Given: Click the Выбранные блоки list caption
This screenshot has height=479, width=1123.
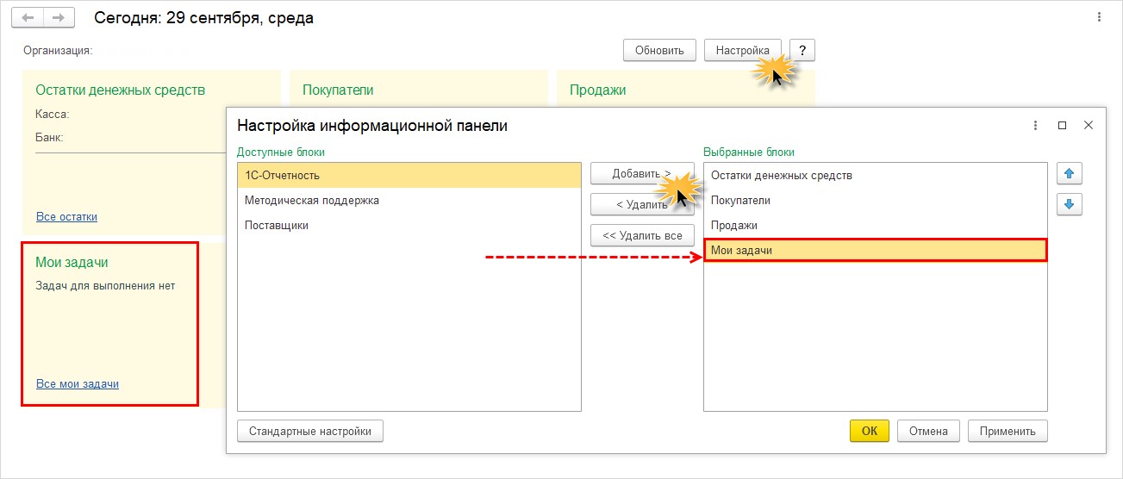Looking at the screenshot, I should point(749,152).
